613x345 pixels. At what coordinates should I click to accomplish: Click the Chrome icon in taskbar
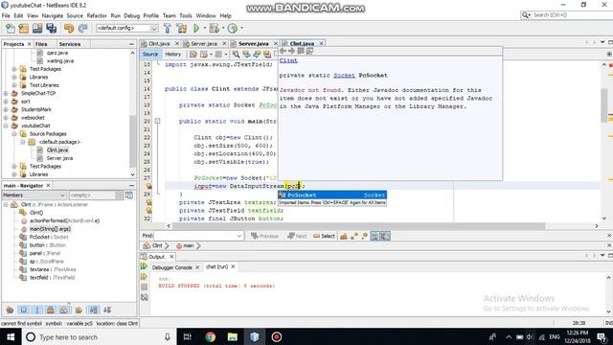(211, 336)
